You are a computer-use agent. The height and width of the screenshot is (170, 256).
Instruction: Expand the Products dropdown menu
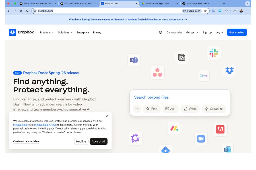pos(47,33)
